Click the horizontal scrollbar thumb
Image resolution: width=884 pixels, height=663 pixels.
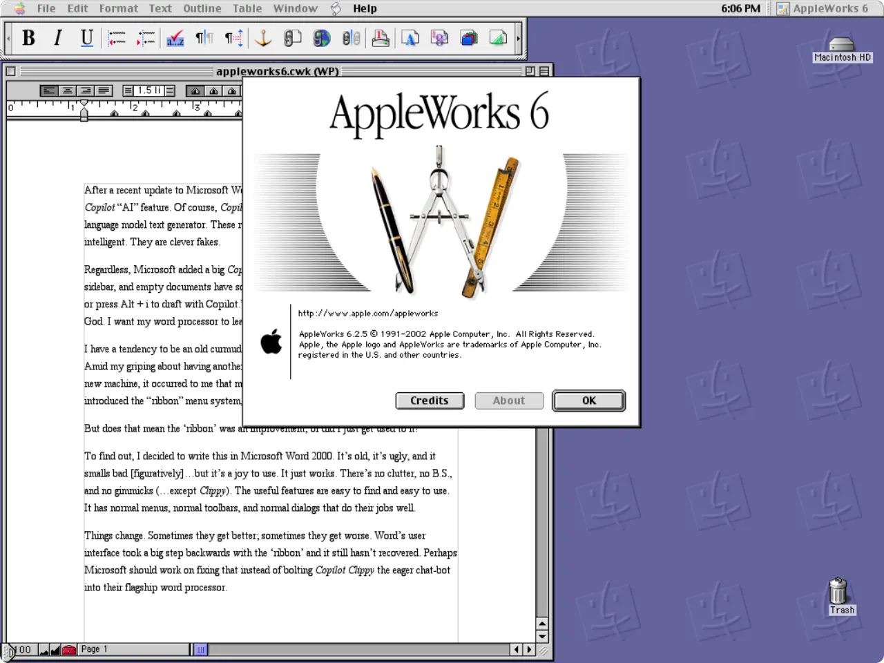200,649
